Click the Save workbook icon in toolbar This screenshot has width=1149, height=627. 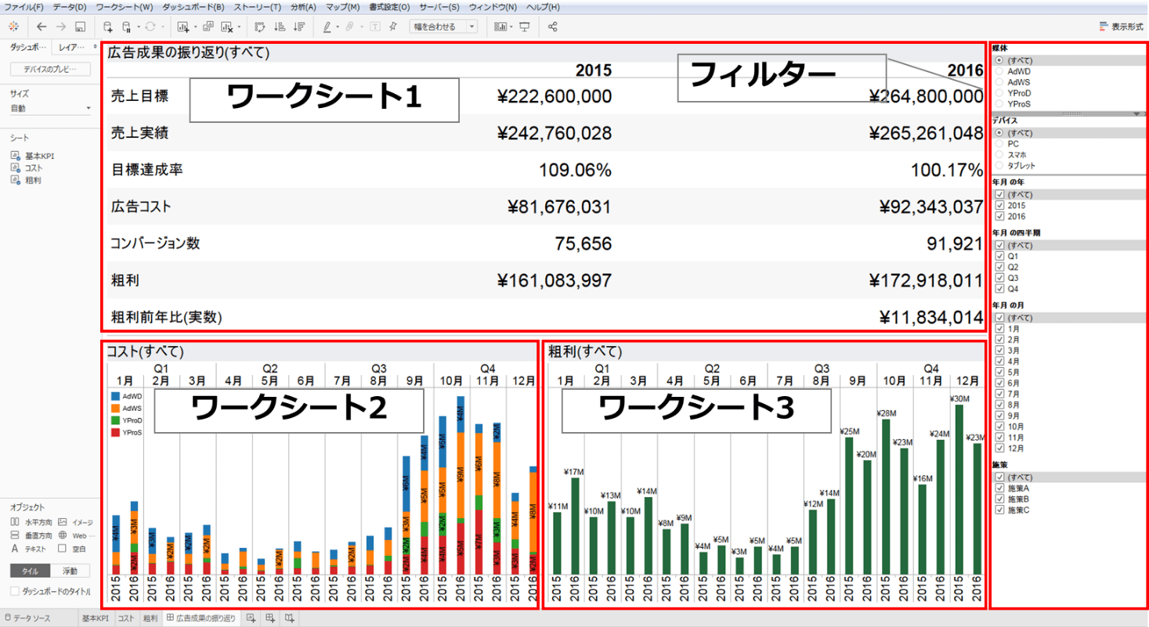pos(80,27)
